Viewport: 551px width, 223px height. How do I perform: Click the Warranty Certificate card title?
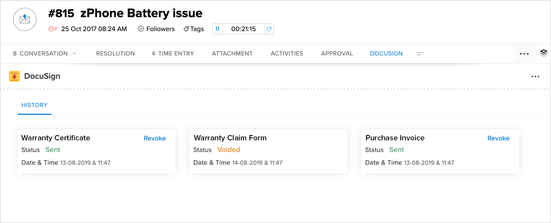click(56, 138)
